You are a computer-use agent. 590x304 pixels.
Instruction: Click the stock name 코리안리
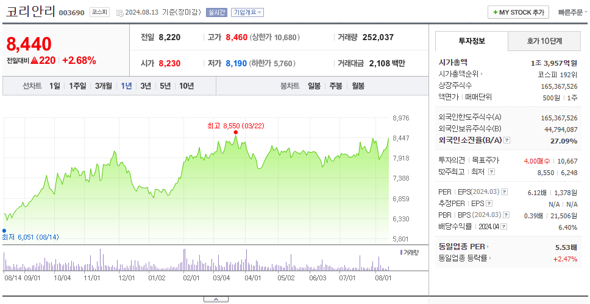[x=31, y=12]
